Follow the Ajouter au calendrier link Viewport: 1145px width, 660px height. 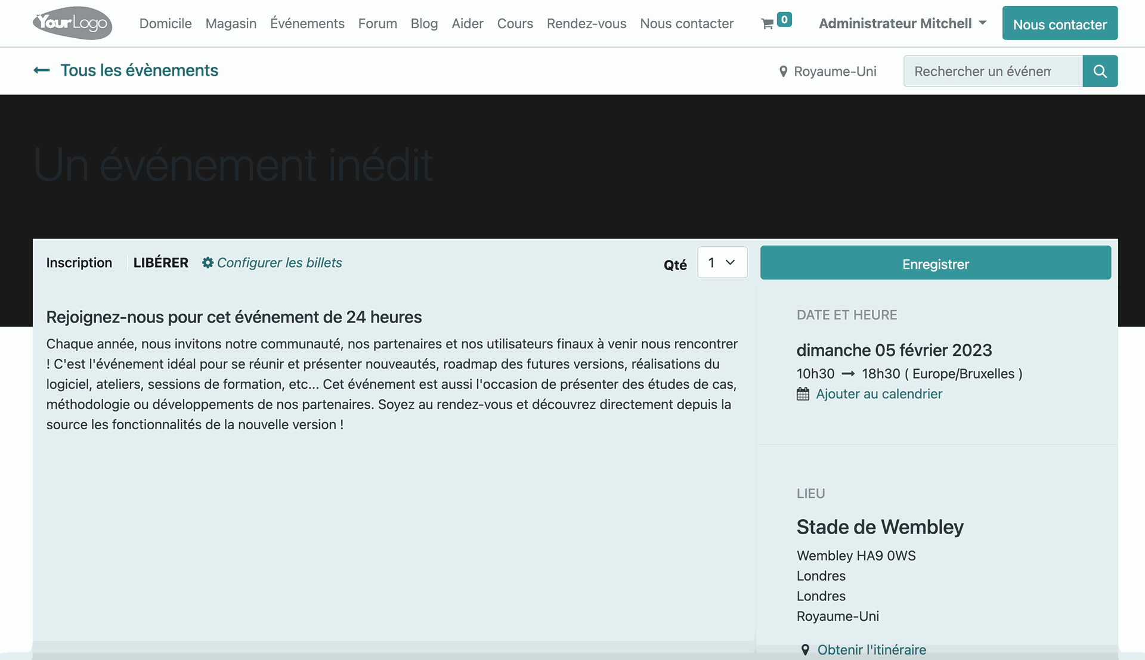[x=879, y=393]
